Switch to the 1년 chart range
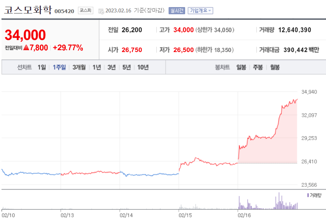 97,67
